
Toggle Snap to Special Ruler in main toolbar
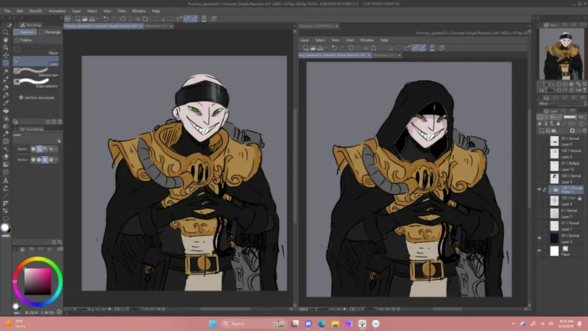click(187, 19)
